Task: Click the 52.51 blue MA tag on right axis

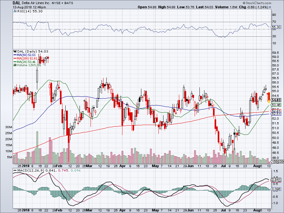Action: (276, 114)
